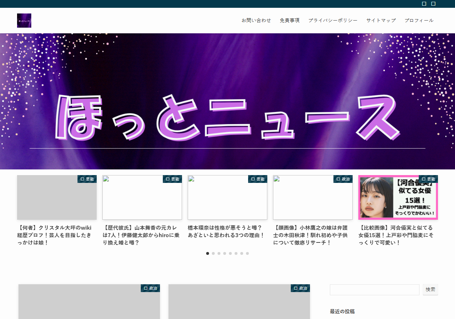Select the eighth carousel pagination dot
Image resolution: width=455 pixels, height=319 pixels.
point(247,253)
